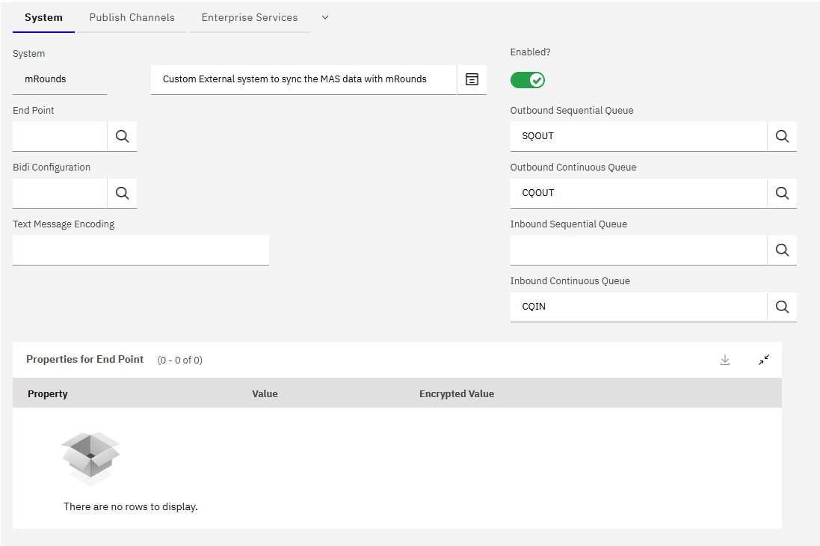Open the End Point lookup search icon
This screenshot has height=546, width=820.
[123, 137]
